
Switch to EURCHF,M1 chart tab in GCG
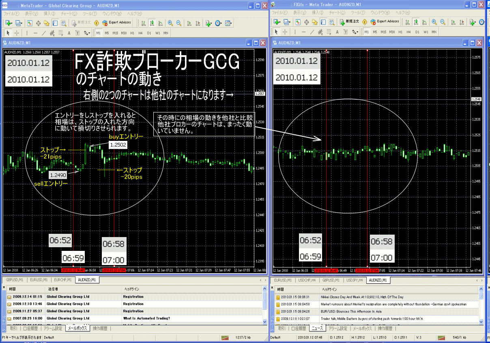tap(63, 280)
